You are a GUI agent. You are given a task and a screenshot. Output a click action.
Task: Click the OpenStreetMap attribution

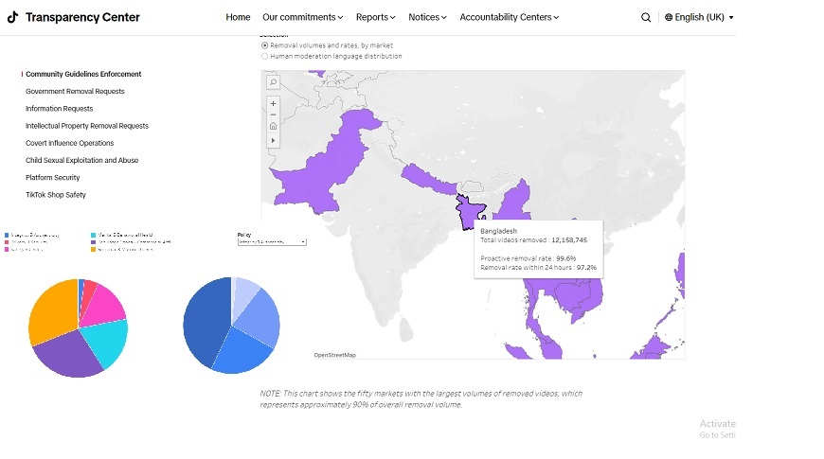pos(334,356)
